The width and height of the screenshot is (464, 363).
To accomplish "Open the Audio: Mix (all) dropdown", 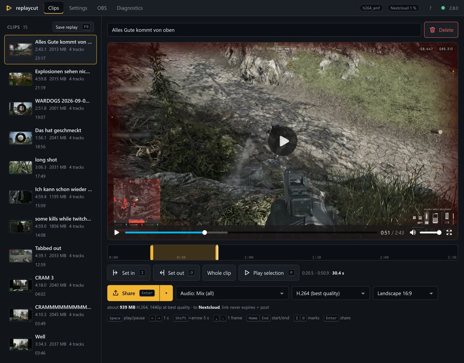I will (x=232, y=293).
